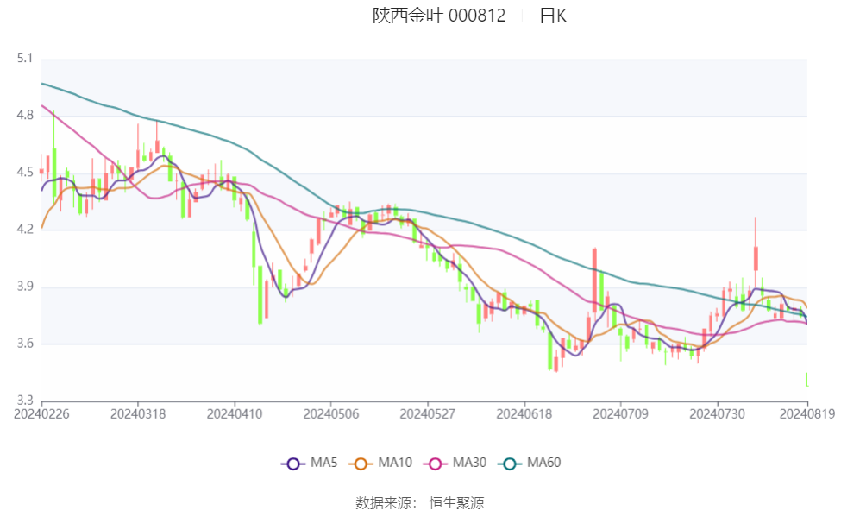Screen dimensions: 841x511
Task: Toggle the MA60 legend series
Action: [530, 464]
